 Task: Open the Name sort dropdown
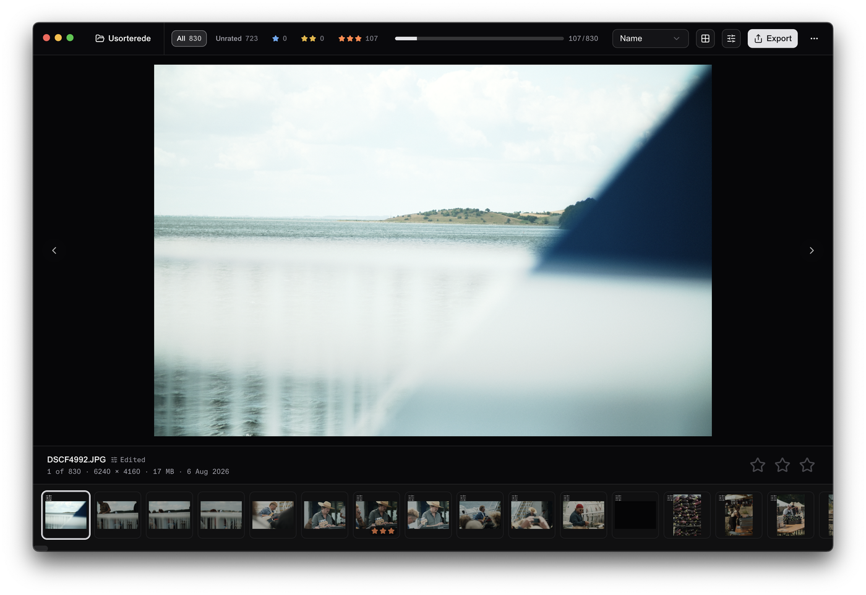point(650,38)
